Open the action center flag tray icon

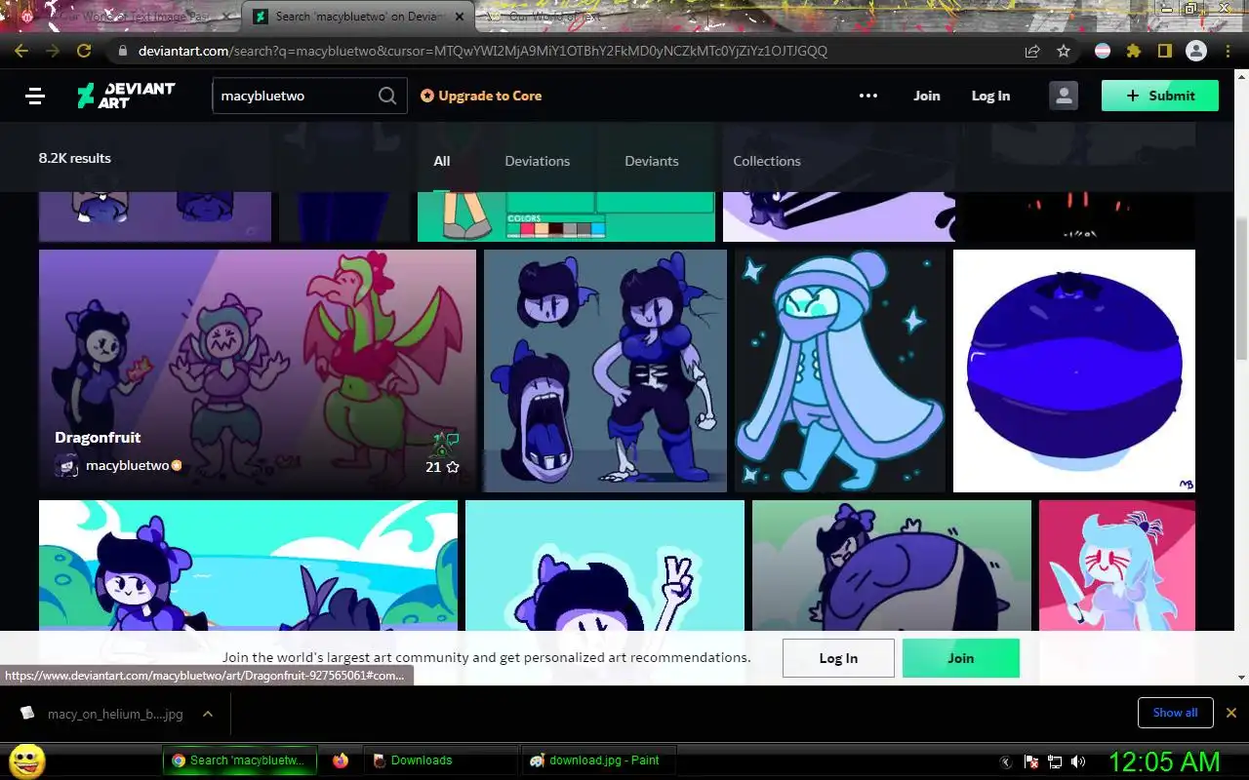tap(1031, 761)
